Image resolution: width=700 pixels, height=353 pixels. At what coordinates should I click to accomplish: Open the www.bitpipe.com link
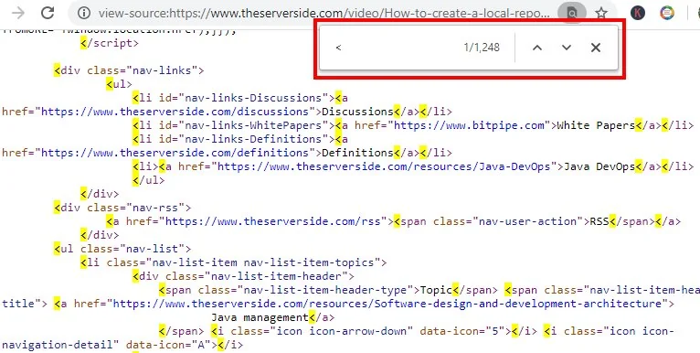point(469,125)
